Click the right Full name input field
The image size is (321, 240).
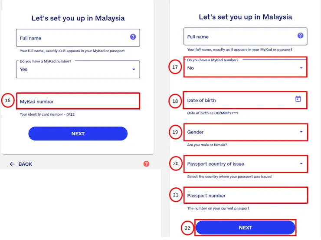[x=239, y=37]
